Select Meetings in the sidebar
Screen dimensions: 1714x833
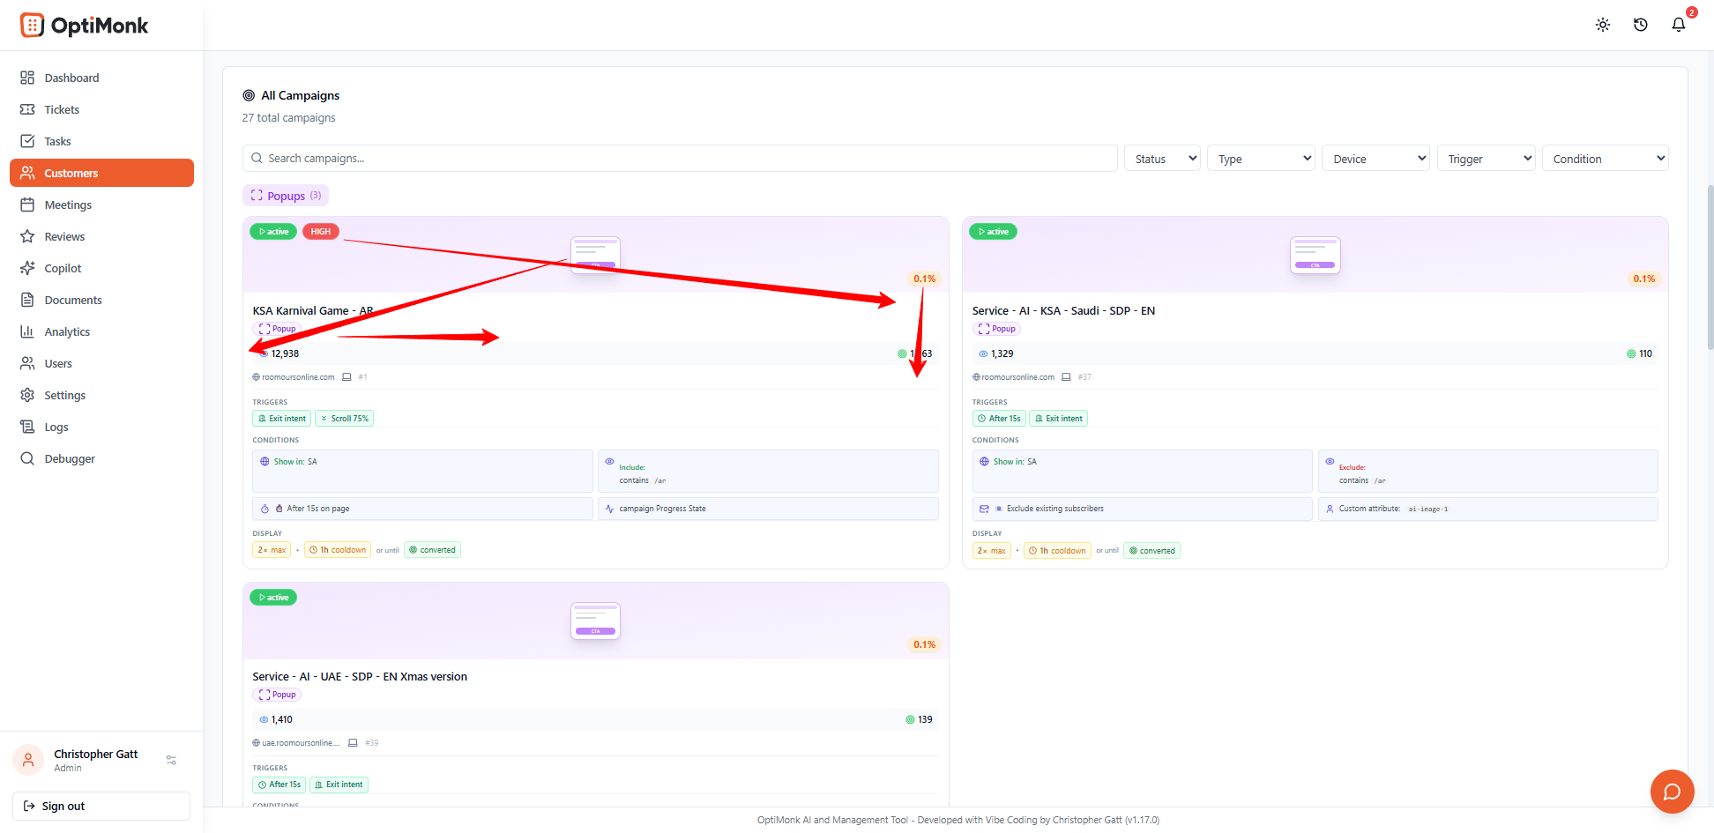click(101, 205)
